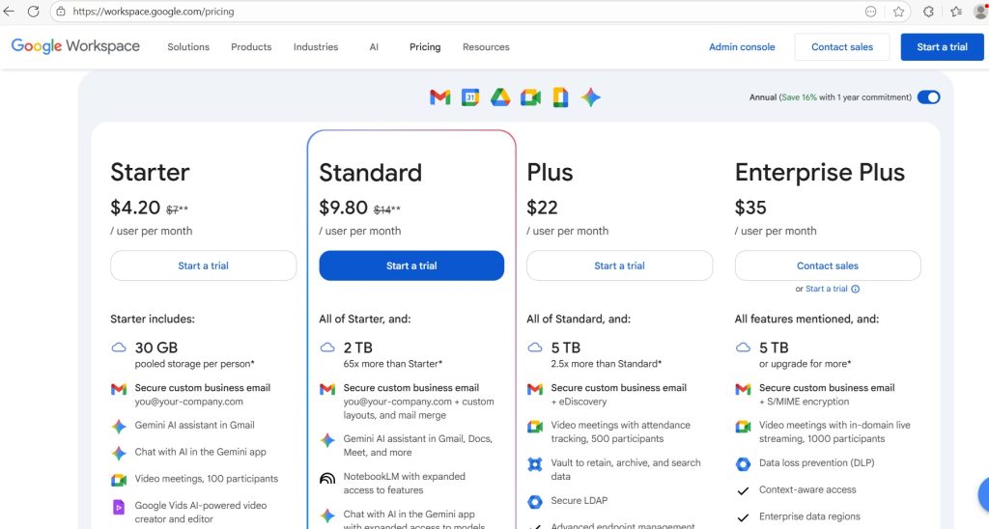Screen dimensions: 989x529
Task: Click Contact sales under Enterprise Plus
Action: (x=828, y=265)
